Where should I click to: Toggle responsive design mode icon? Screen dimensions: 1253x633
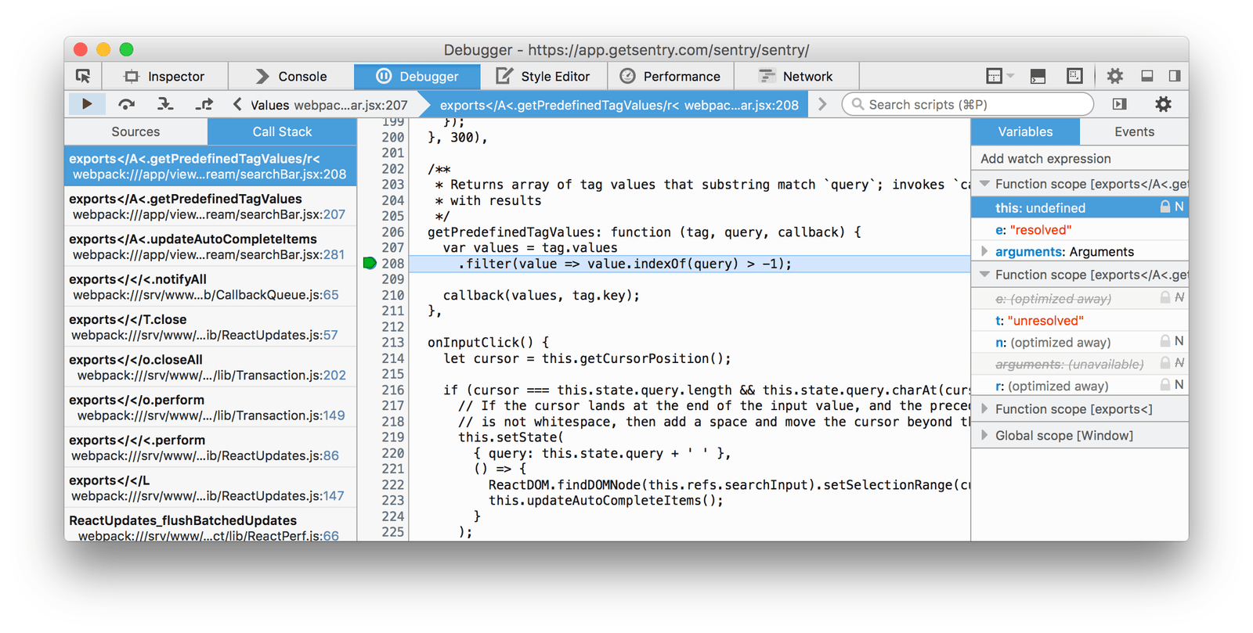1074,76
